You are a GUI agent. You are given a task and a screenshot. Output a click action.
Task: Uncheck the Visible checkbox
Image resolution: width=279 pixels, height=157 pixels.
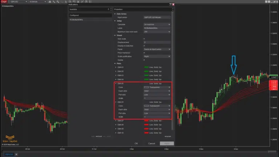point(144,60)
